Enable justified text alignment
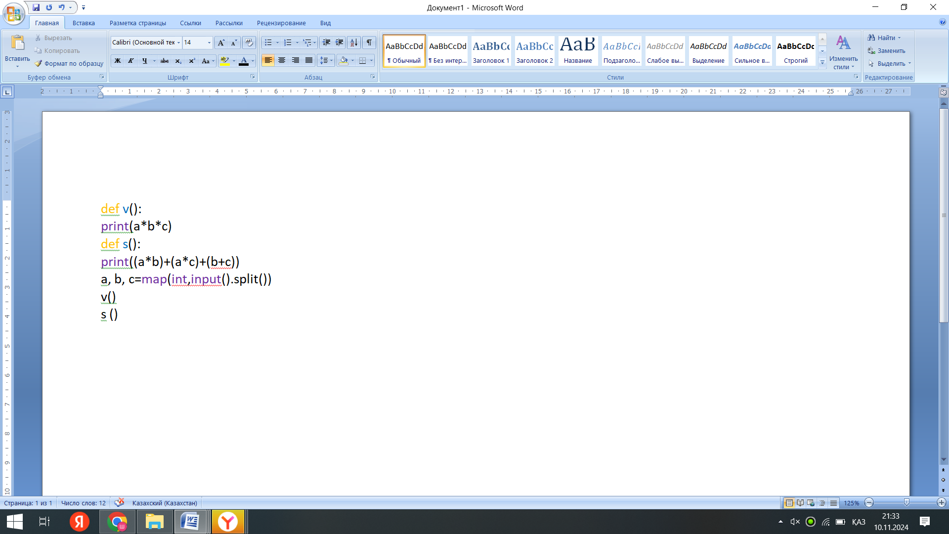The image size is (949, 534). (x=309, y=60)
